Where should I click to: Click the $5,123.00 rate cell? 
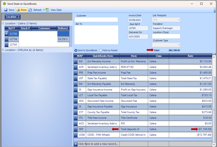[191, 62]
